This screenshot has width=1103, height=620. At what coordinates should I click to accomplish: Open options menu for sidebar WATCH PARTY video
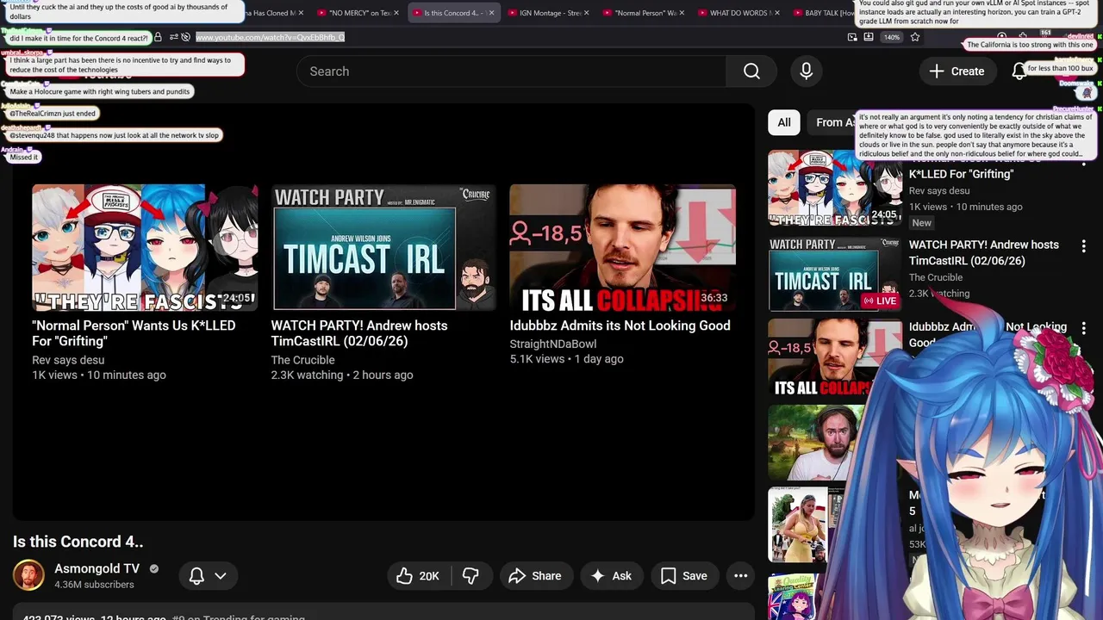1083,245
